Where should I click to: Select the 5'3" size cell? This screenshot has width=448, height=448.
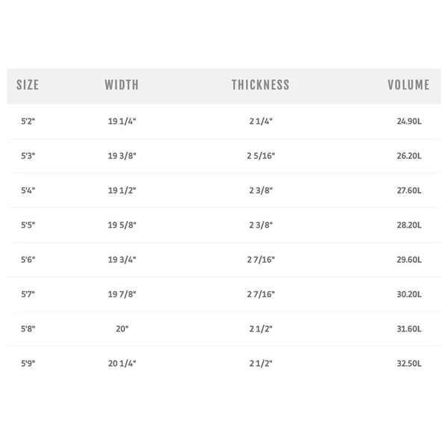28,156
